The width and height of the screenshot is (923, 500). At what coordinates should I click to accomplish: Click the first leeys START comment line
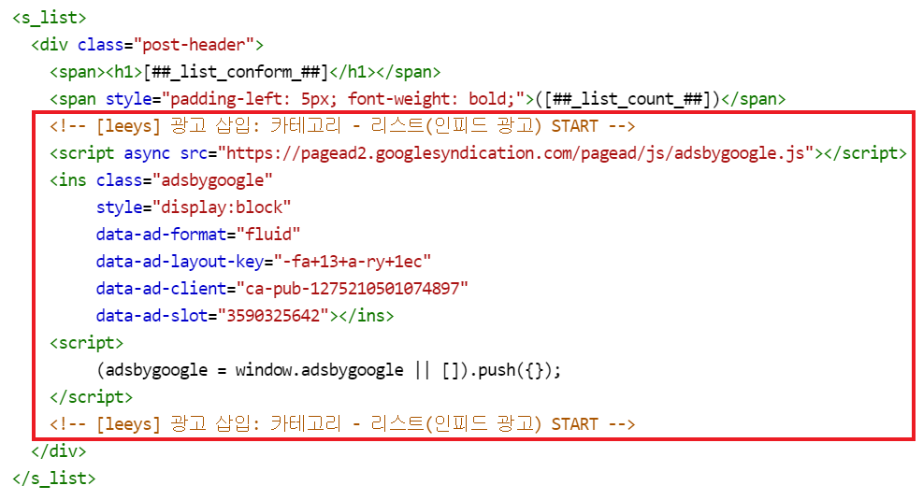click(342, 126)
